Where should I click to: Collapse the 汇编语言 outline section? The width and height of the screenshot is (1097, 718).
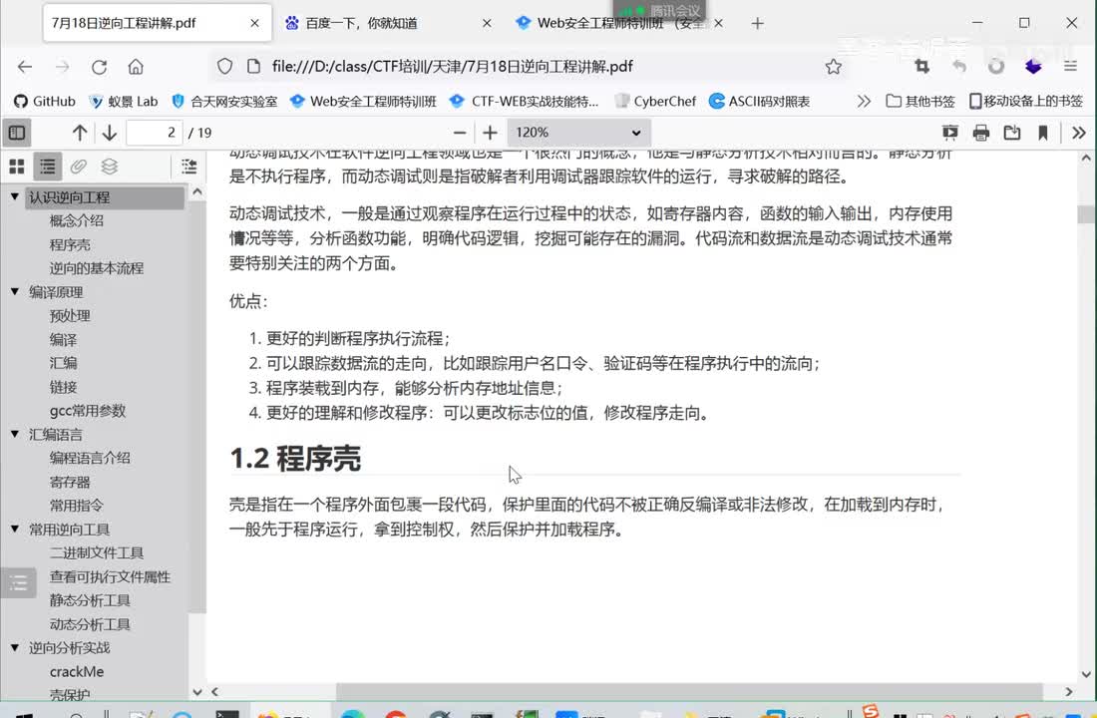[x=15, y=434]
